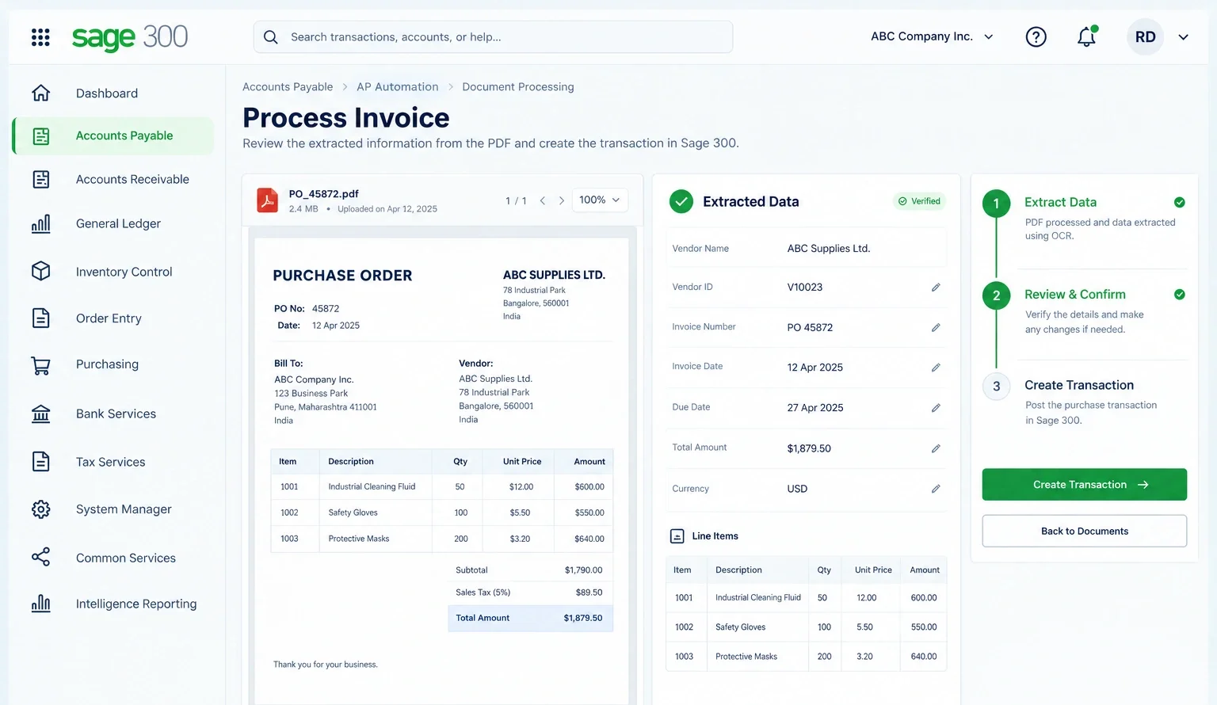Click the Back to Documents button

pos(1084,532)
